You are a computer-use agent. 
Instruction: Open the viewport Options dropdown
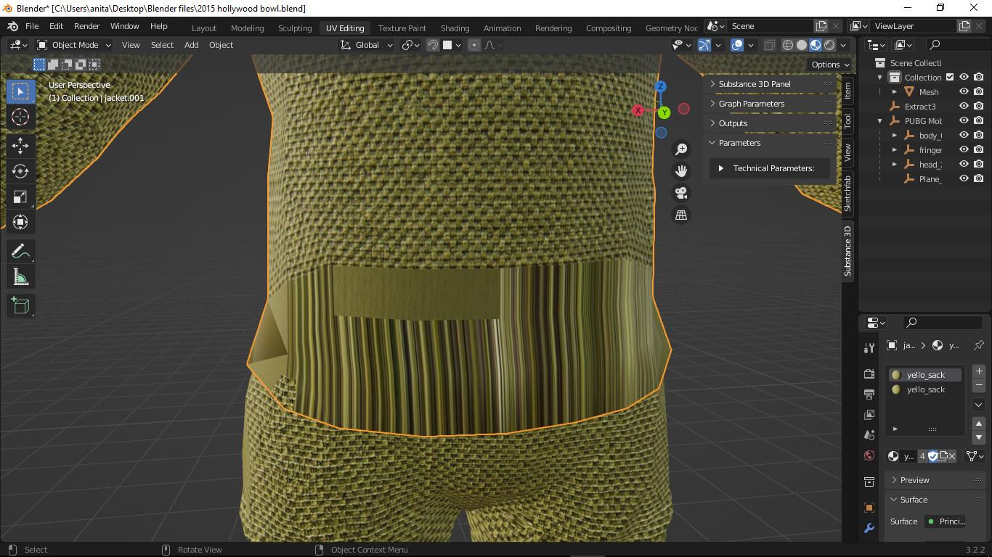[x=831, y=65]
